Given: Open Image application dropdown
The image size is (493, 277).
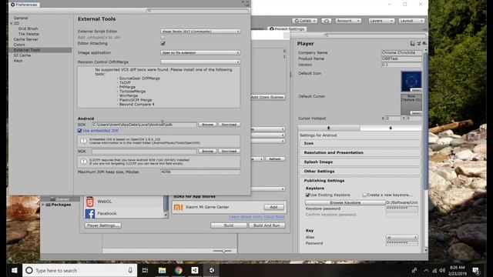Looking at the screenshot, I should point(200,53).
